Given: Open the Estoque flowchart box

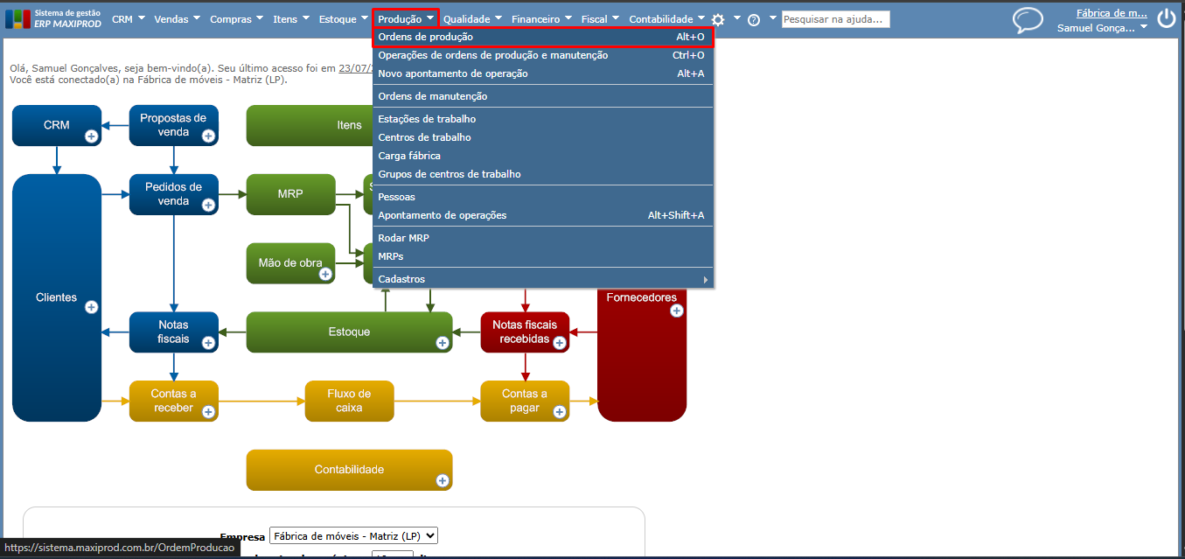Looking at the screenshot, I should click(349, 332).
